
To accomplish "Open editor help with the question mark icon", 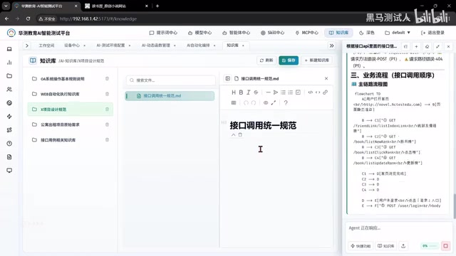I will [x=286, y=102].
